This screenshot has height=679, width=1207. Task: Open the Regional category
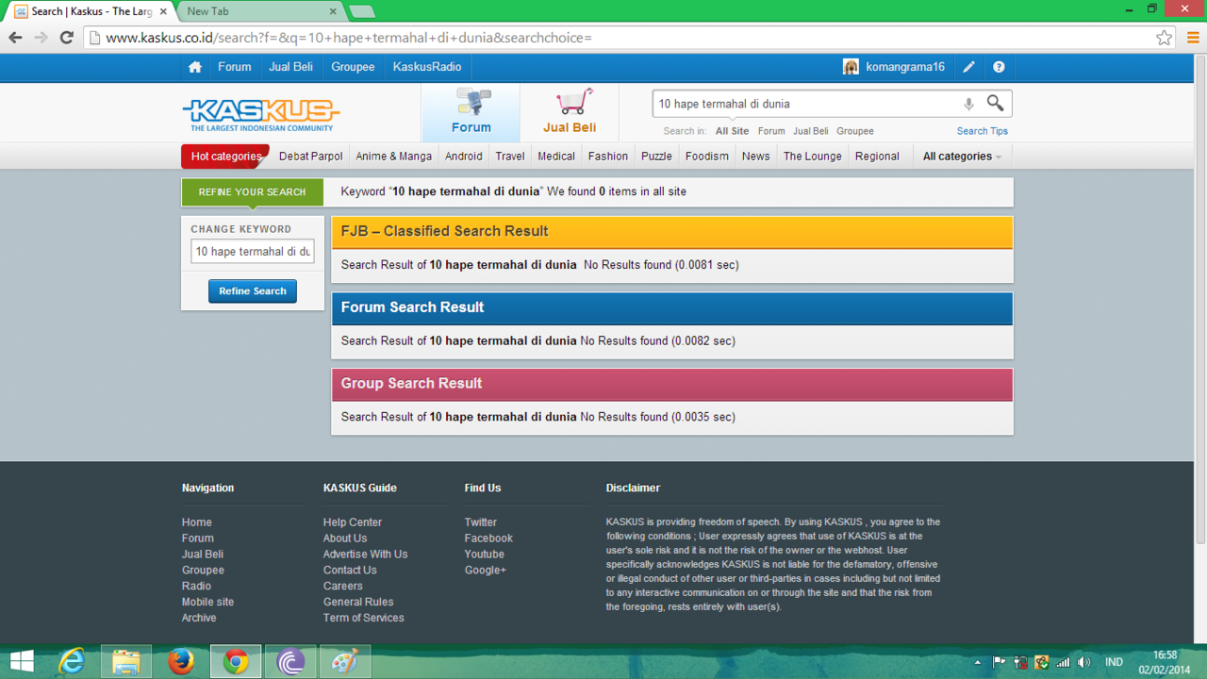click(877, 157)
